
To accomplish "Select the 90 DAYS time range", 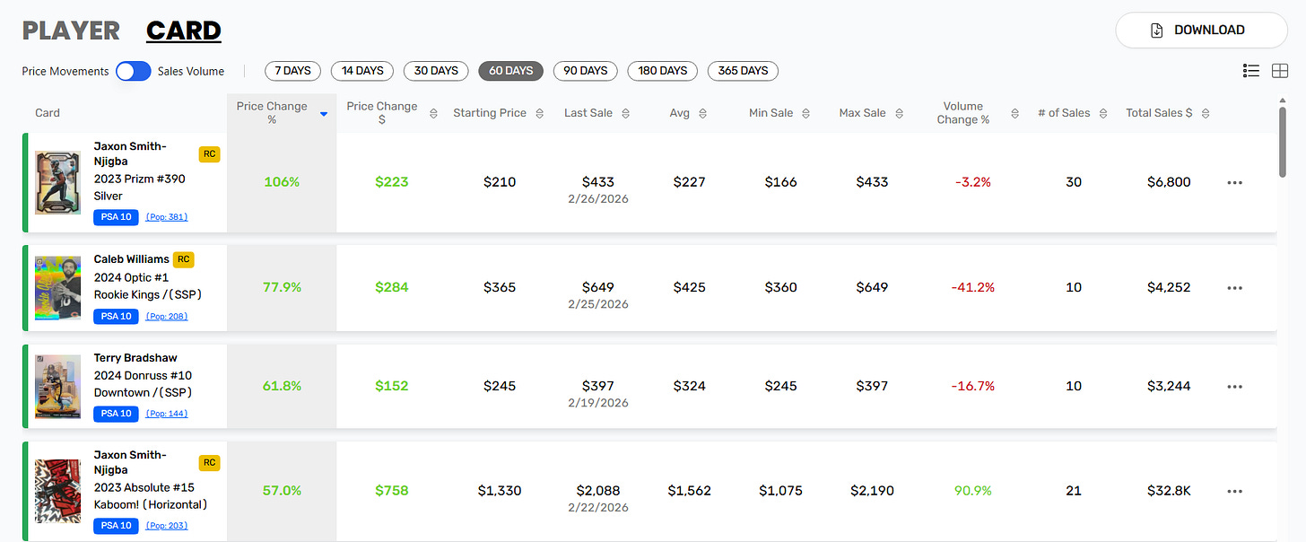I will coord(585,70).
